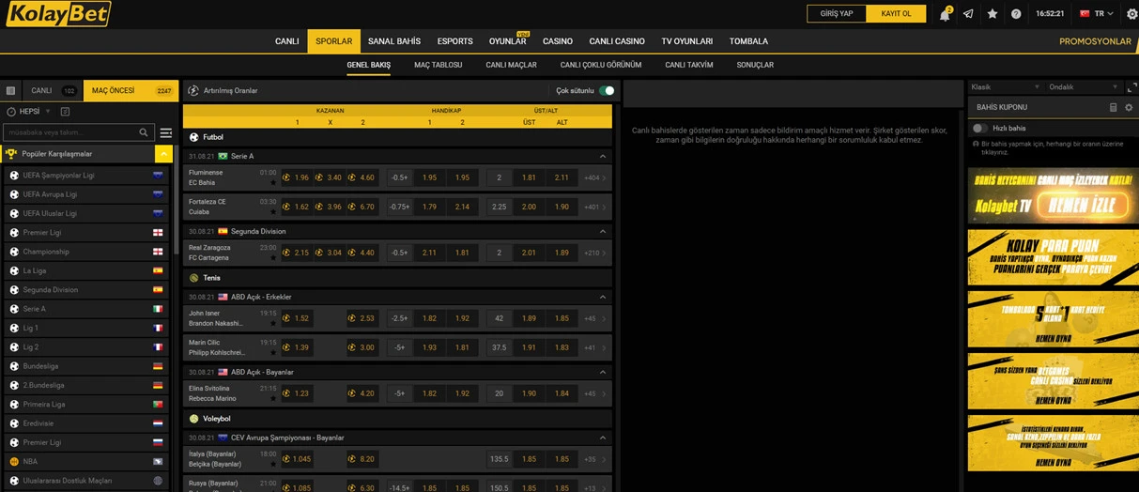
Task: Click the search magnifier icon
Action: pyautogui.click(x=145, y=132)
